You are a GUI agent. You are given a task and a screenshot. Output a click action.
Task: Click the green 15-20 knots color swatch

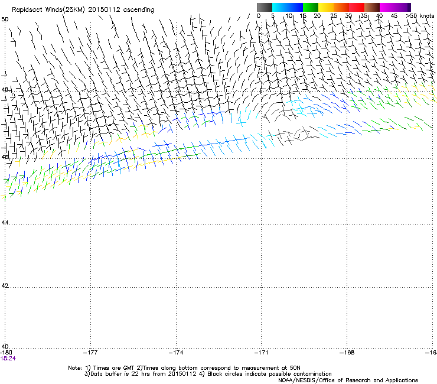coord(311,7)
